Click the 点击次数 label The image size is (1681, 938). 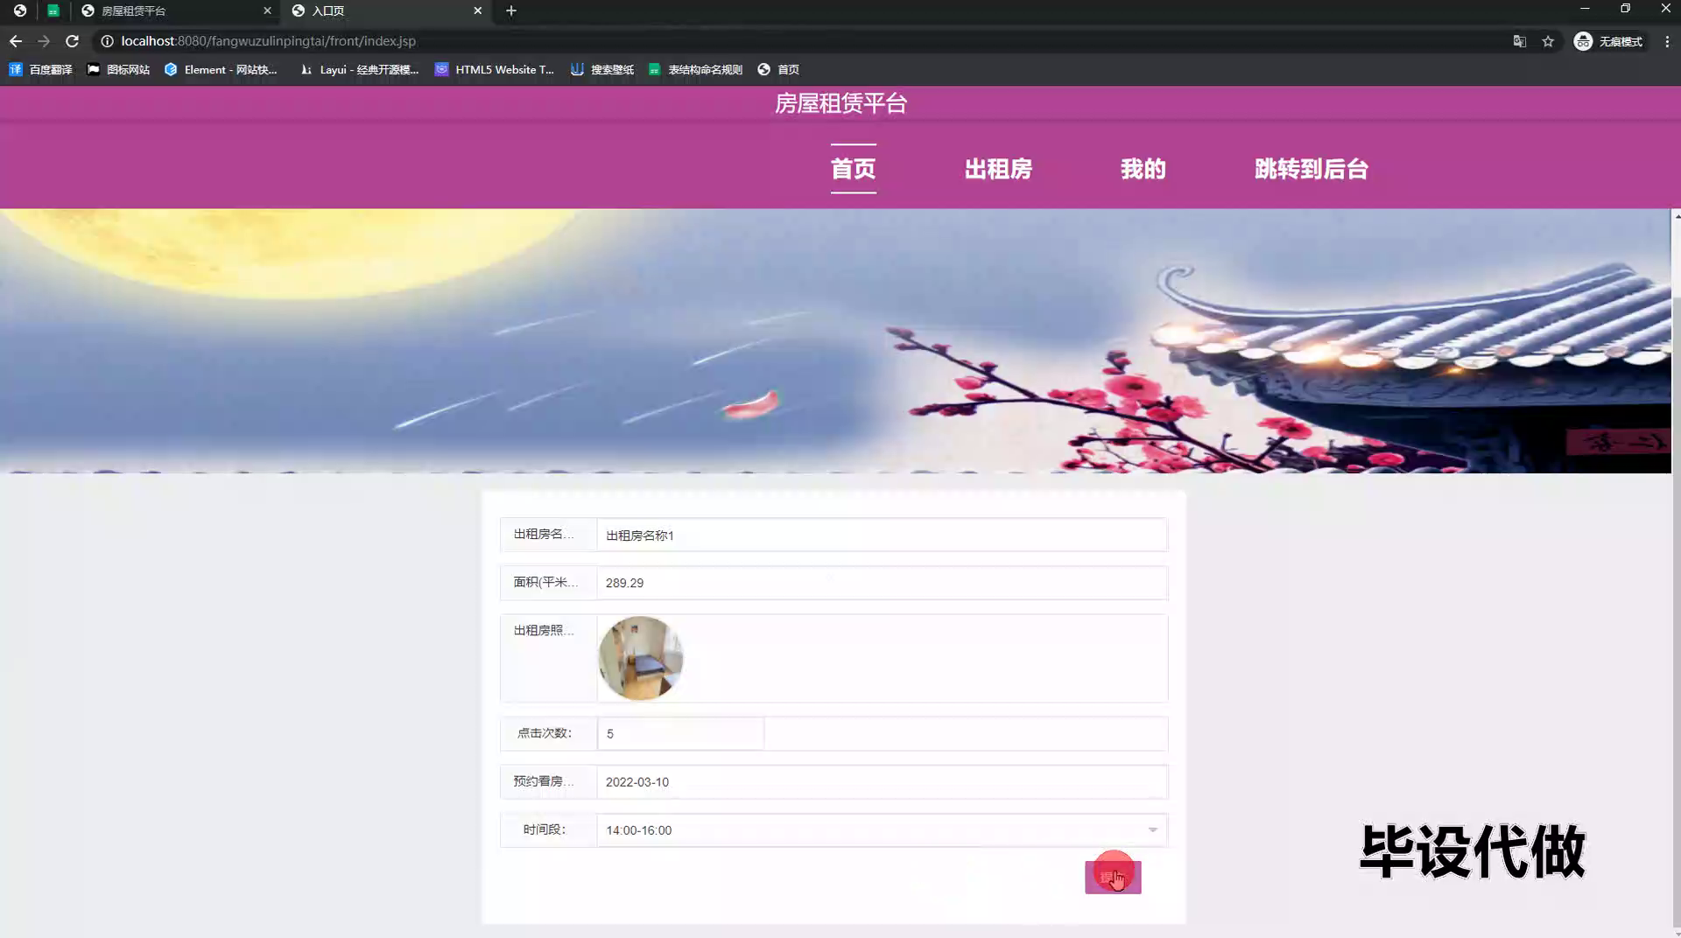coord(545,733)
